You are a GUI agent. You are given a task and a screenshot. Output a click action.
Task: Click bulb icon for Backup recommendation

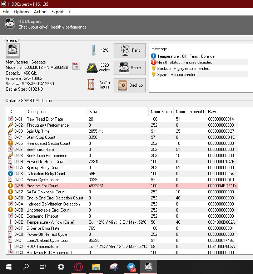click(x=153, y=68)
